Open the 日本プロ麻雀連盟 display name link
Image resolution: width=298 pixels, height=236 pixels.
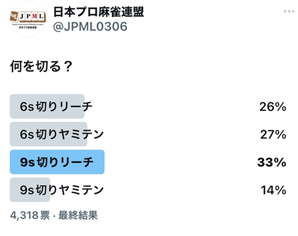(98, 12)
